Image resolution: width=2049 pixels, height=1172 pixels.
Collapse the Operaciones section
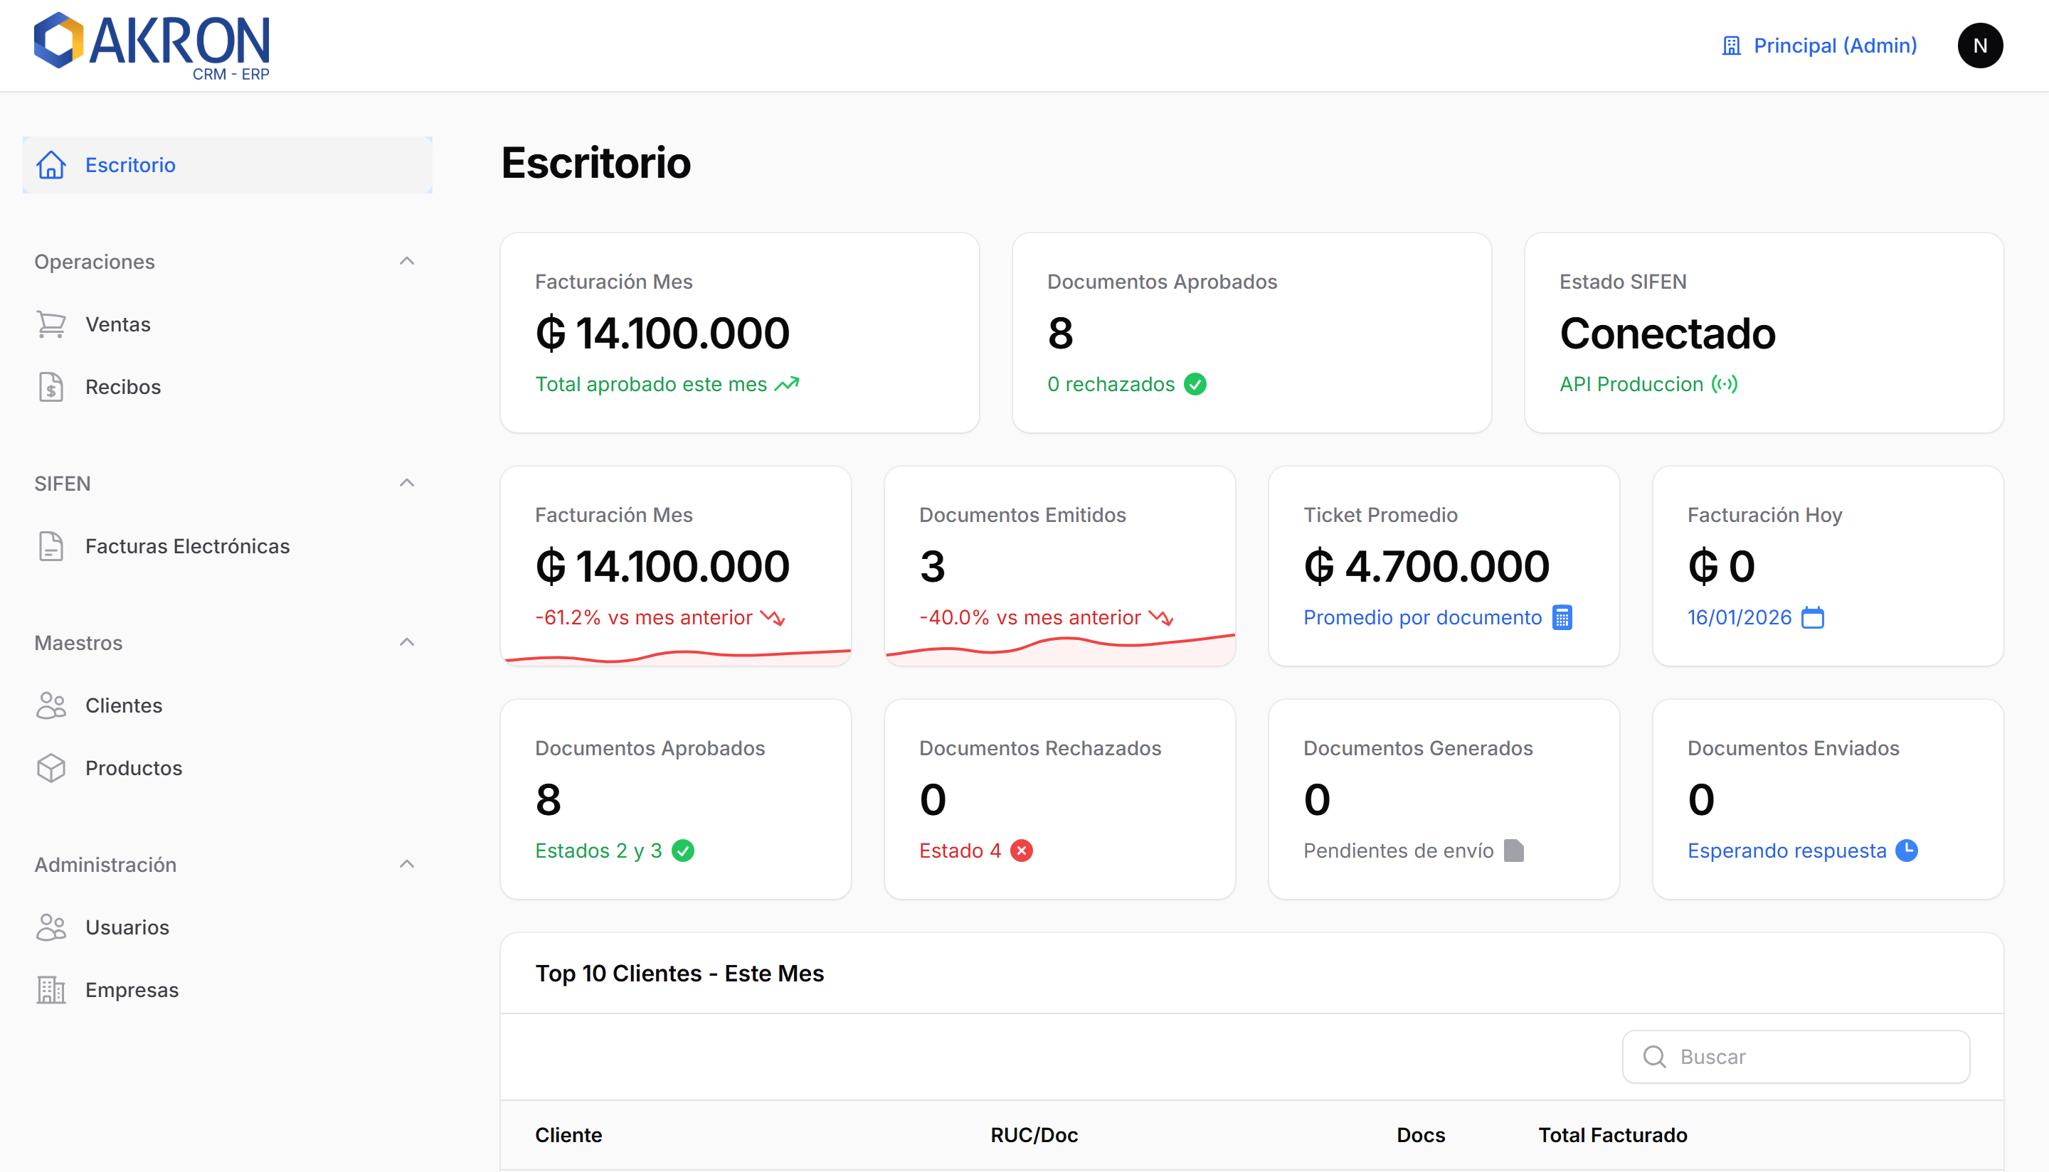pos(406,262)
